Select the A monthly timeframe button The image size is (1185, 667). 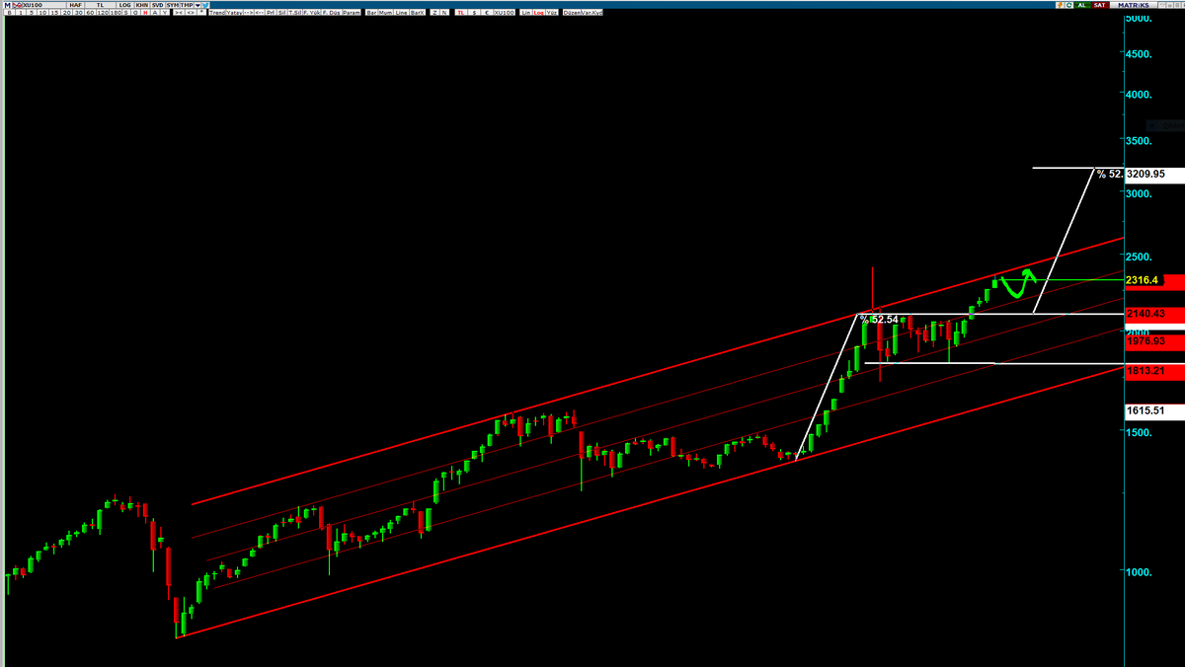pos(155,12)
